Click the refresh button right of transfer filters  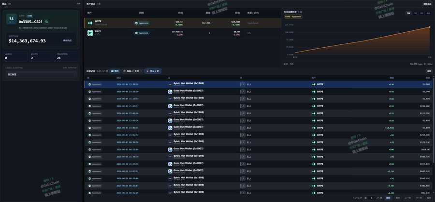tap(429, 71)
